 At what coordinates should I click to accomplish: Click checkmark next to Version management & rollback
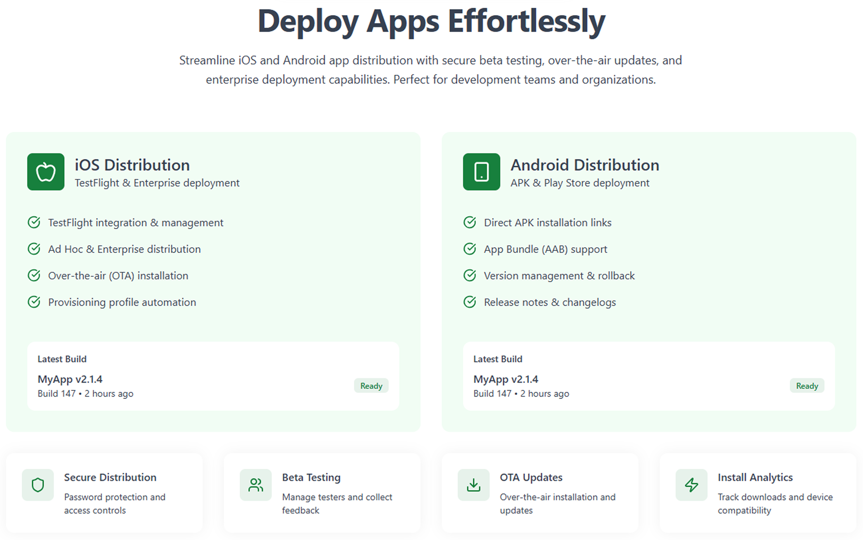[x=470, y=275]
